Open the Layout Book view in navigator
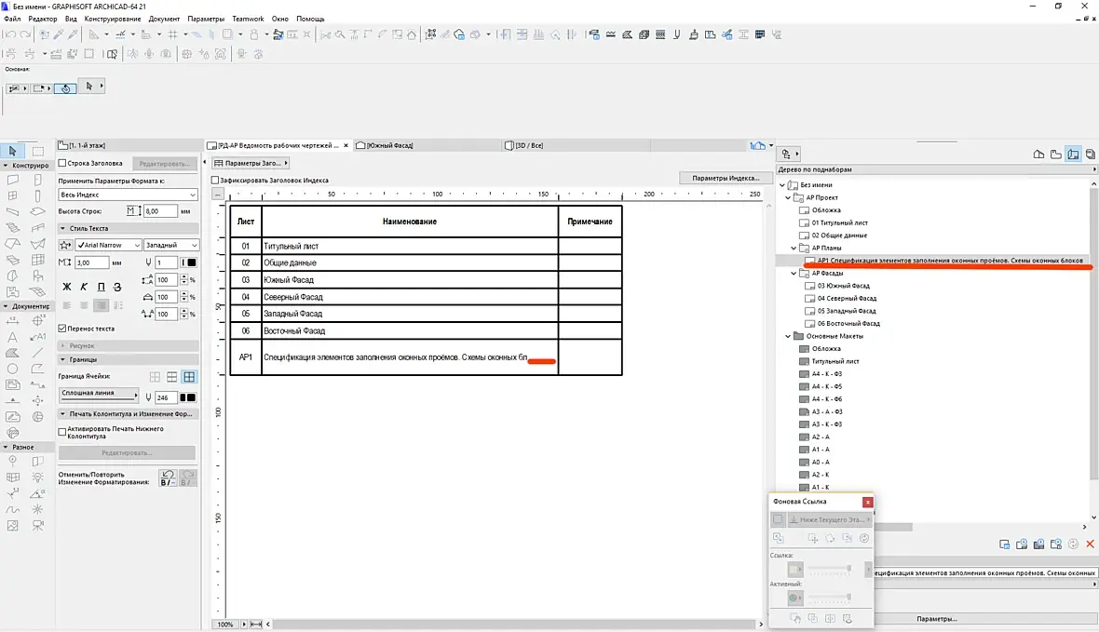This screenshot has height=632, width=1099. point(1073,155)
